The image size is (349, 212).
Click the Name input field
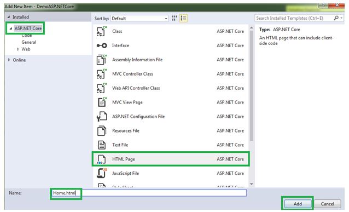(149, 193)
